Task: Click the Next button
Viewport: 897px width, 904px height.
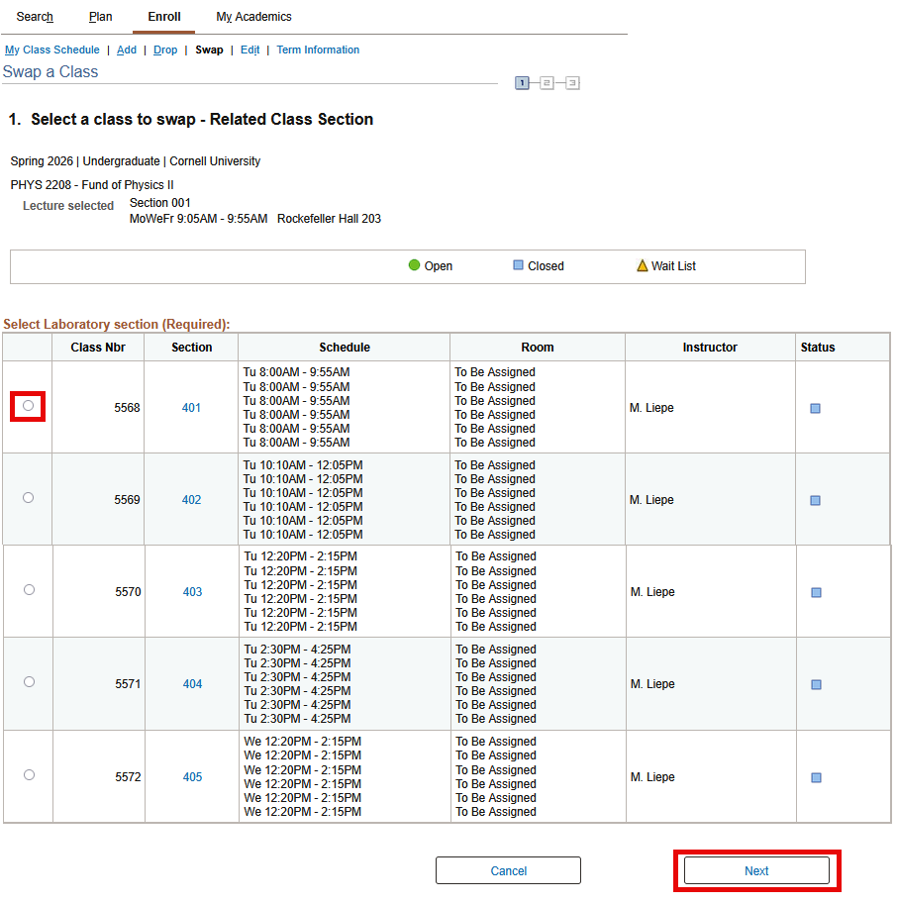Action: [x=756, y=870]
